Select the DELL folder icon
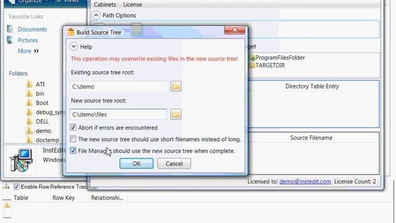Viewport: 396px width, 223px height. tap(30, 121)
